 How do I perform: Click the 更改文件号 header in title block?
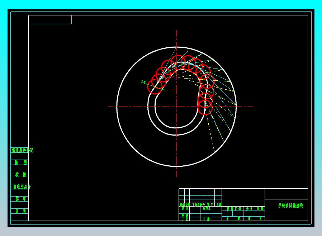[x=198, y=204]
